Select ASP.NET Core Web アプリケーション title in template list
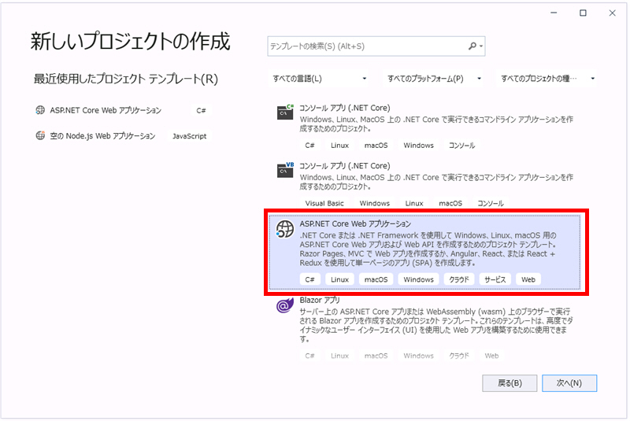The image size is (630, 421). point(356,223)
